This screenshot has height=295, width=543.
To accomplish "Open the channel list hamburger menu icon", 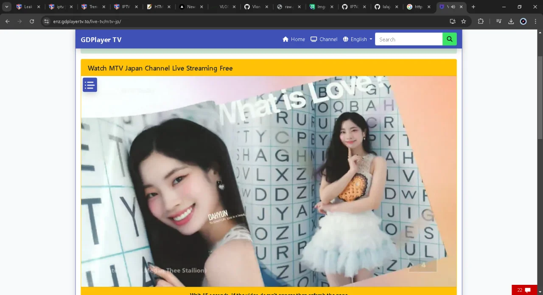I will [90, 85].
